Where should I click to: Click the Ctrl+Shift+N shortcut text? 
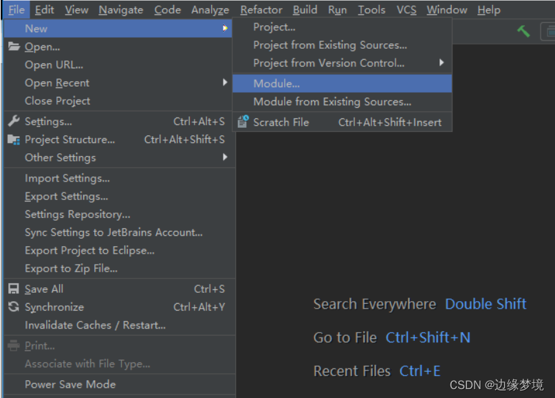[428, 338]
